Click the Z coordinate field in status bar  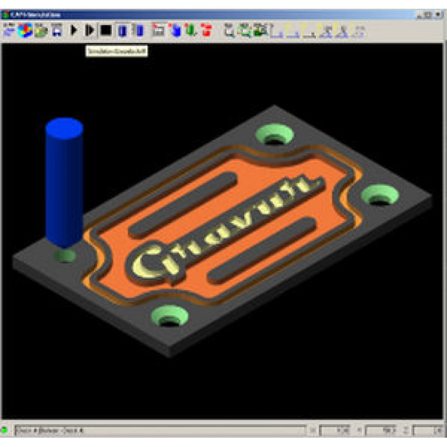428,431
